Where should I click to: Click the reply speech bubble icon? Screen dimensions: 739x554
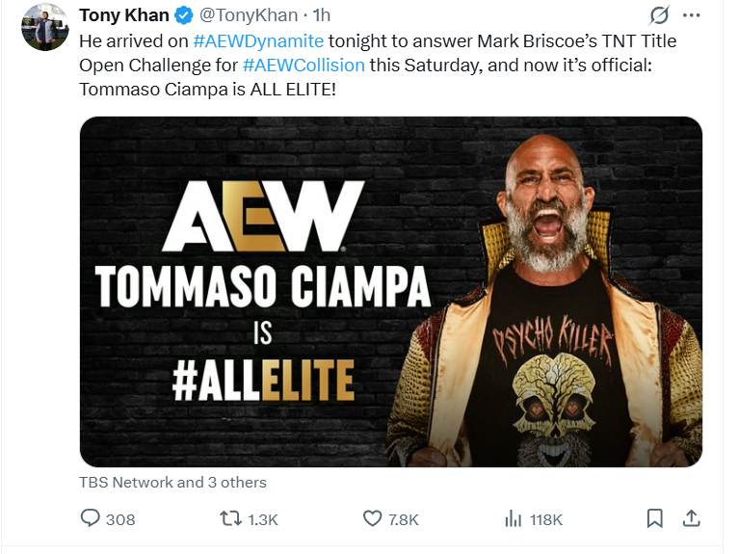(x=91, y=518)
